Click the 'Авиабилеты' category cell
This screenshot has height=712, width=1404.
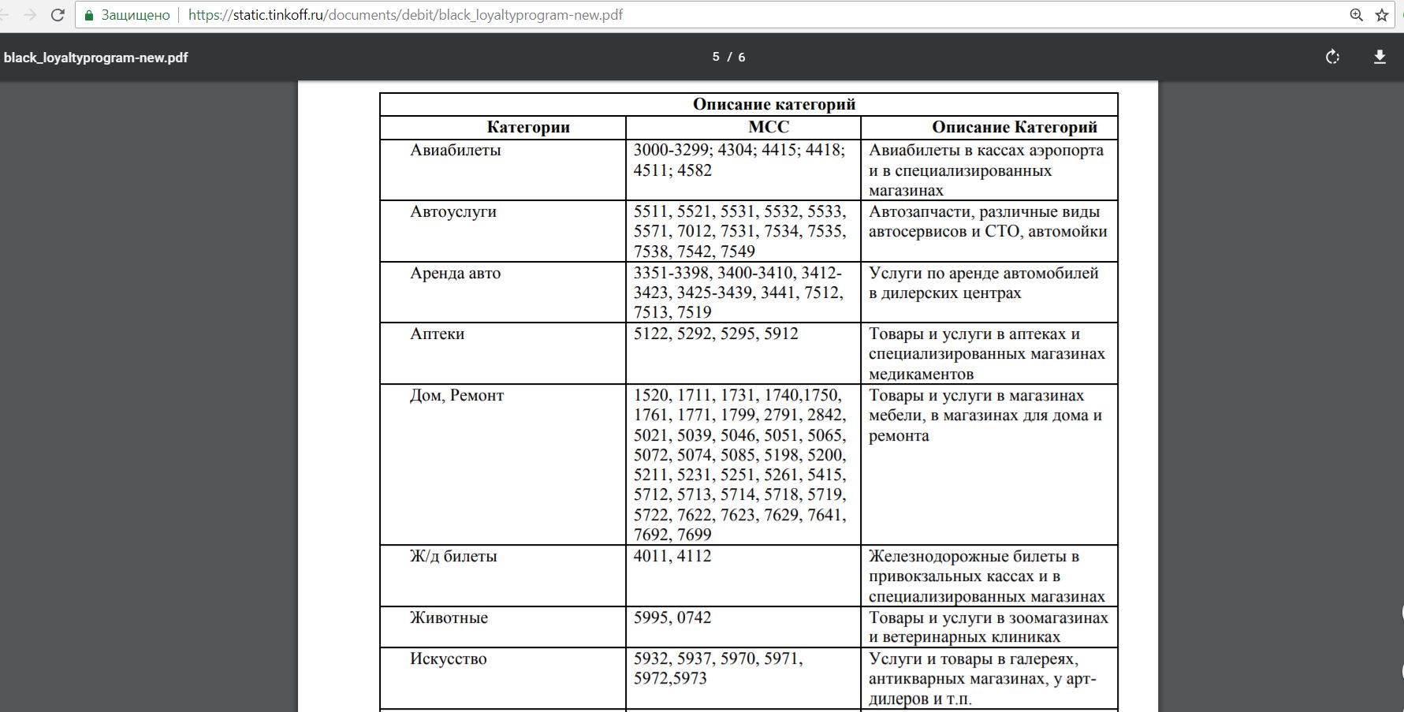[456, 150]
